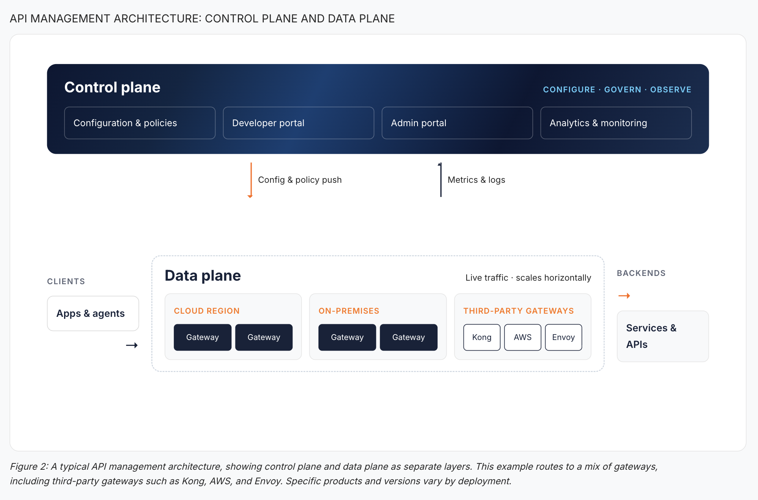Screen dimensions: 758x500
Task: Click the Figure 2 caption text
Action: pos(334,474)
